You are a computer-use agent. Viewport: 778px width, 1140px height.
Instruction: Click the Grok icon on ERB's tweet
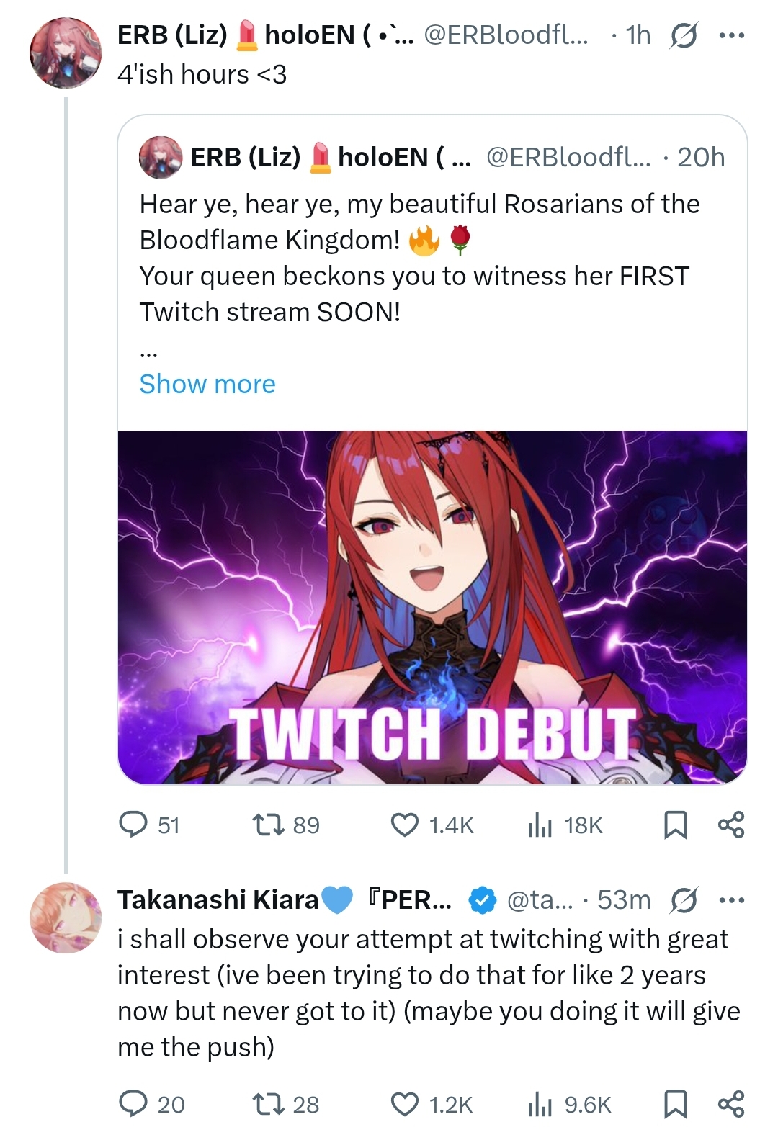(683, 35)
